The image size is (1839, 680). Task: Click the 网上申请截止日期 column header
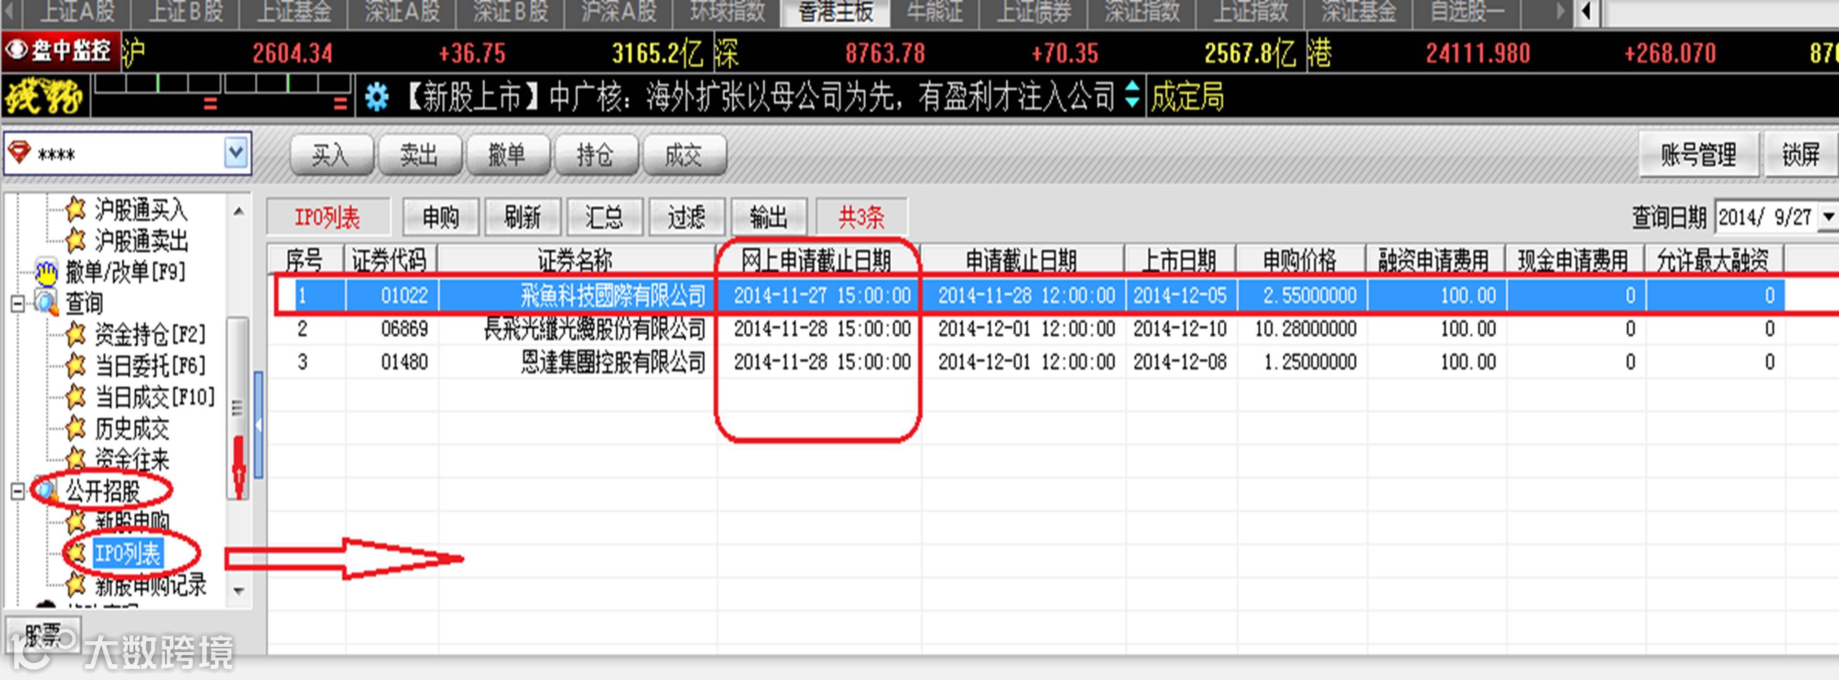(x=816, y=260)
